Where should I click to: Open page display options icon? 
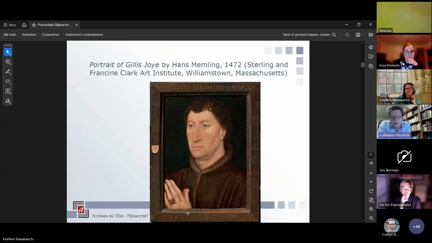tap(371, 200)
